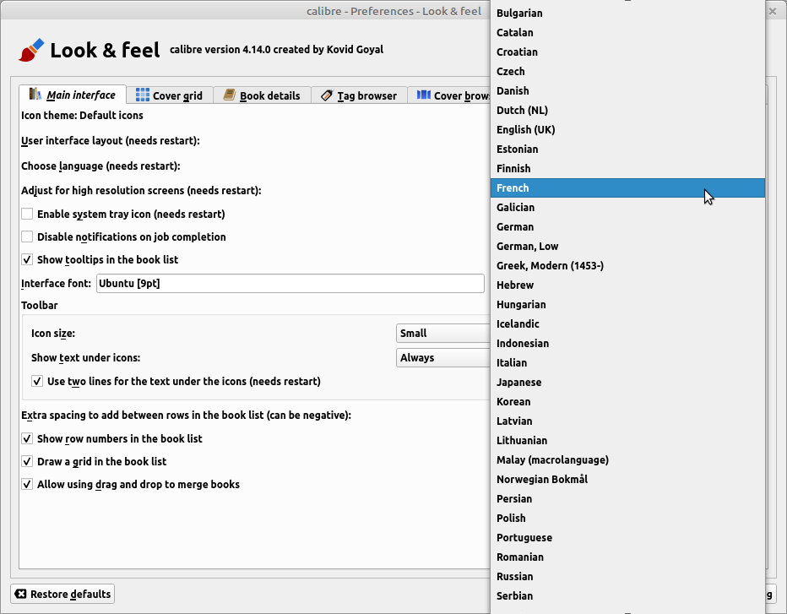Select Russian language option

pyautogui.click(x=627, y=576)
